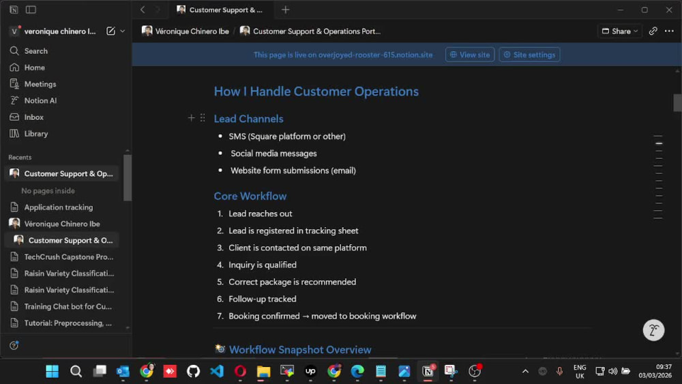682x384 pixels.
Task: Click the sidebar Recents scrollbar
Action: [x=127, y=177]
